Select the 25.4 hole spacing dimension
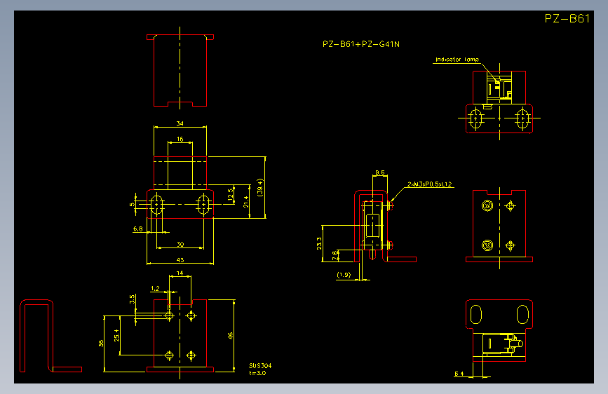Viewport: 608px width, 394px height. pos(116,335)
